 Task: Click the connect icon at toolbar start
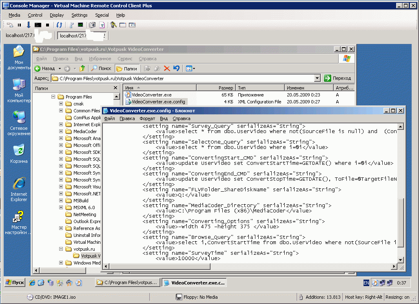coord(10,25)
